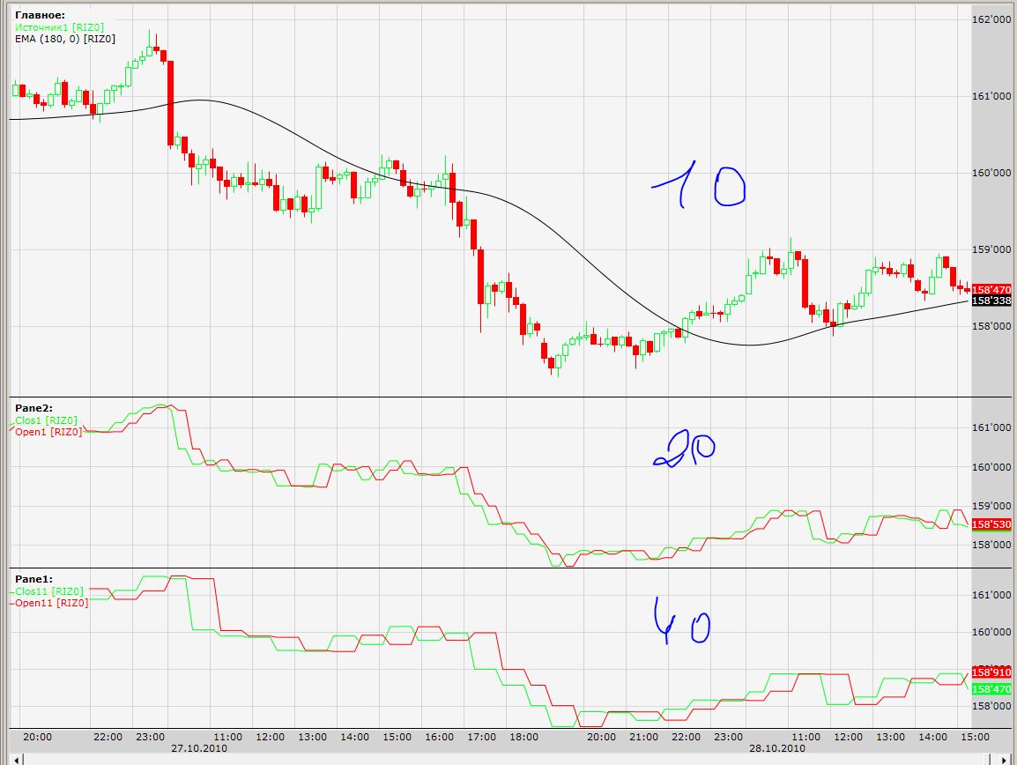Select the Open11 [RIZ0] series label
Viewport: 1017px width, 765px height.
point(51,603)
